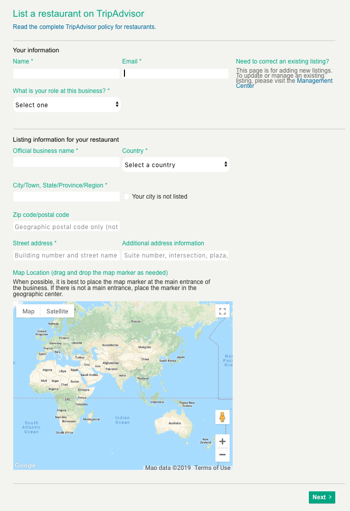
Task: Focus the Email input field
Action: (x=175, y=73)
